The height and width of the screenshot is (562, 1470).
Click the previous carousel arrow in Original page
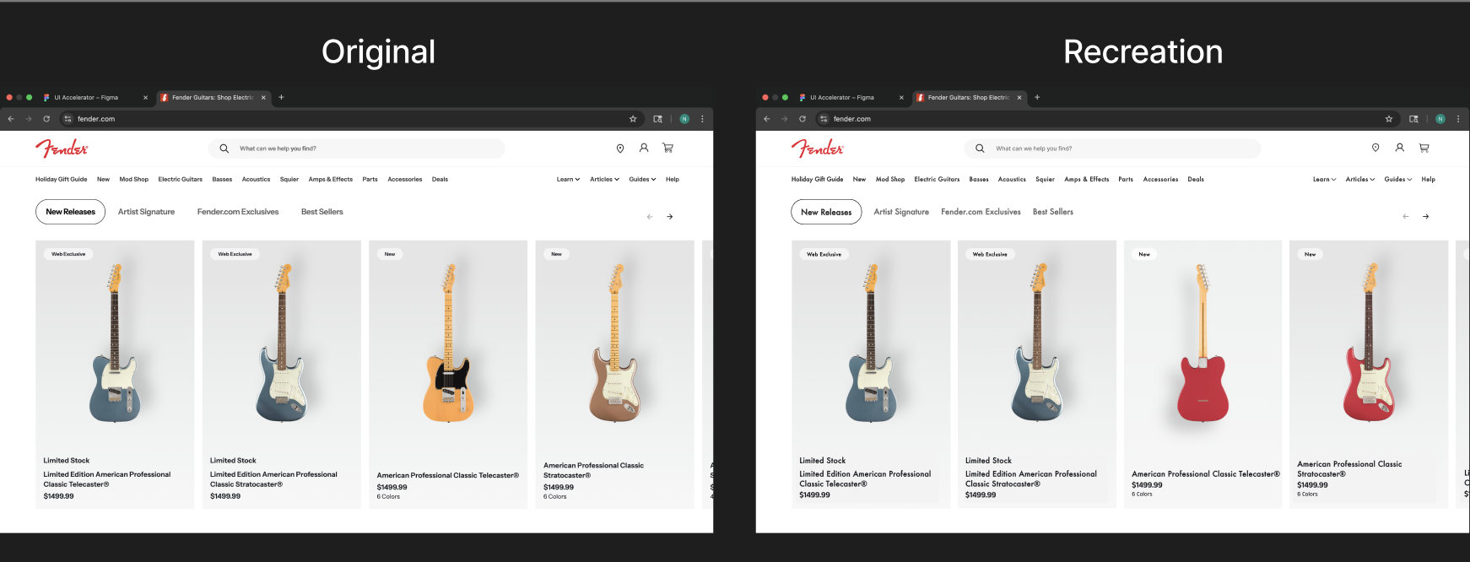coord(650,217)
